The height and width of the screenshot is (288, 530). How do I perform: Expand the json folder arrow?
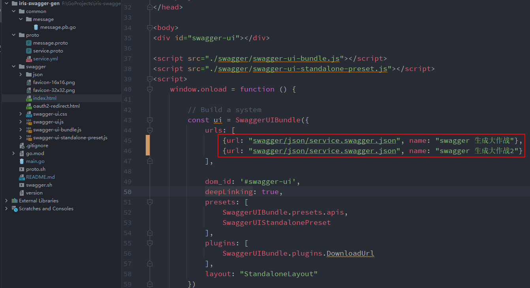tap(21, 75)
